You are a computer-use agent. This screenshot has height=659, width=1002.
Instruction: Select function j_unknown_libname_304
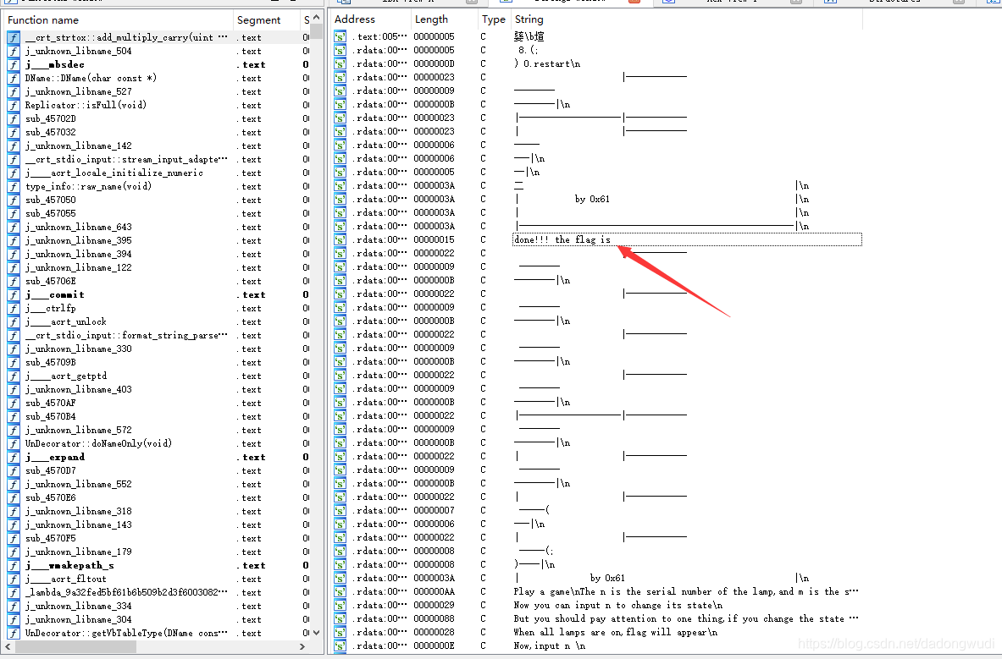click(79, 620)
